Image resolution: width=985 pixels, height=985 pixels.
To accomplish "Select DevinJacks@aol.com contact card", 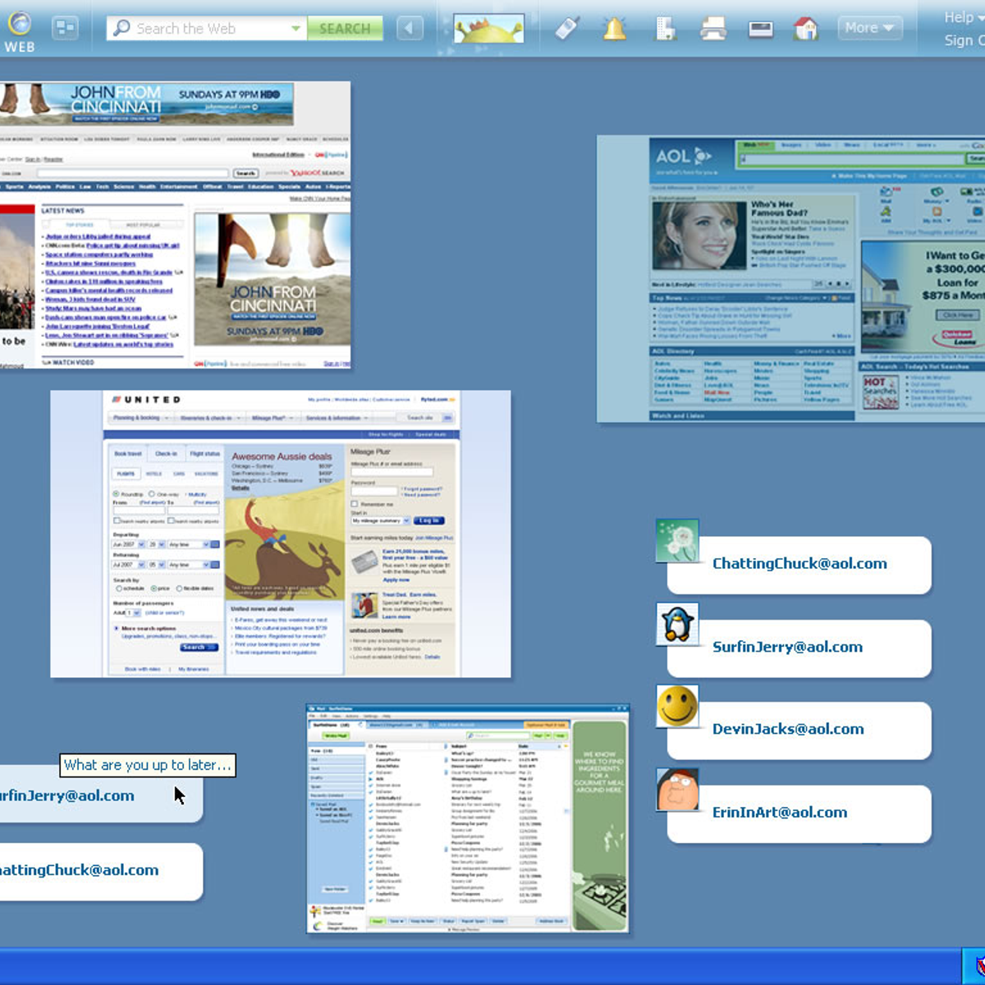I will click(x=799, y=730).
